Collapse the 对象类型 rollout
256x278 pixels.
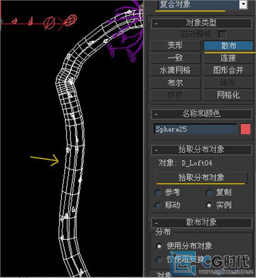(x=202, y=23)
